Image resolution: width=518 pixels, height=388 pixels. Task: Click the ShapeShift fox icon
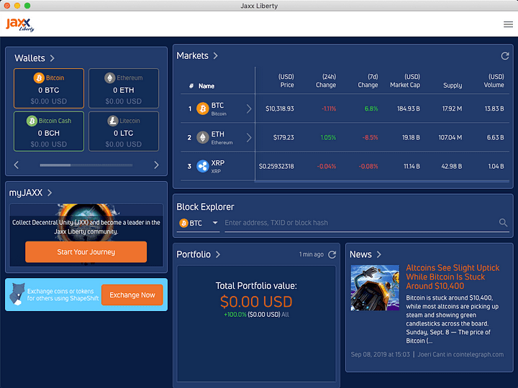(x=17, y=294)
